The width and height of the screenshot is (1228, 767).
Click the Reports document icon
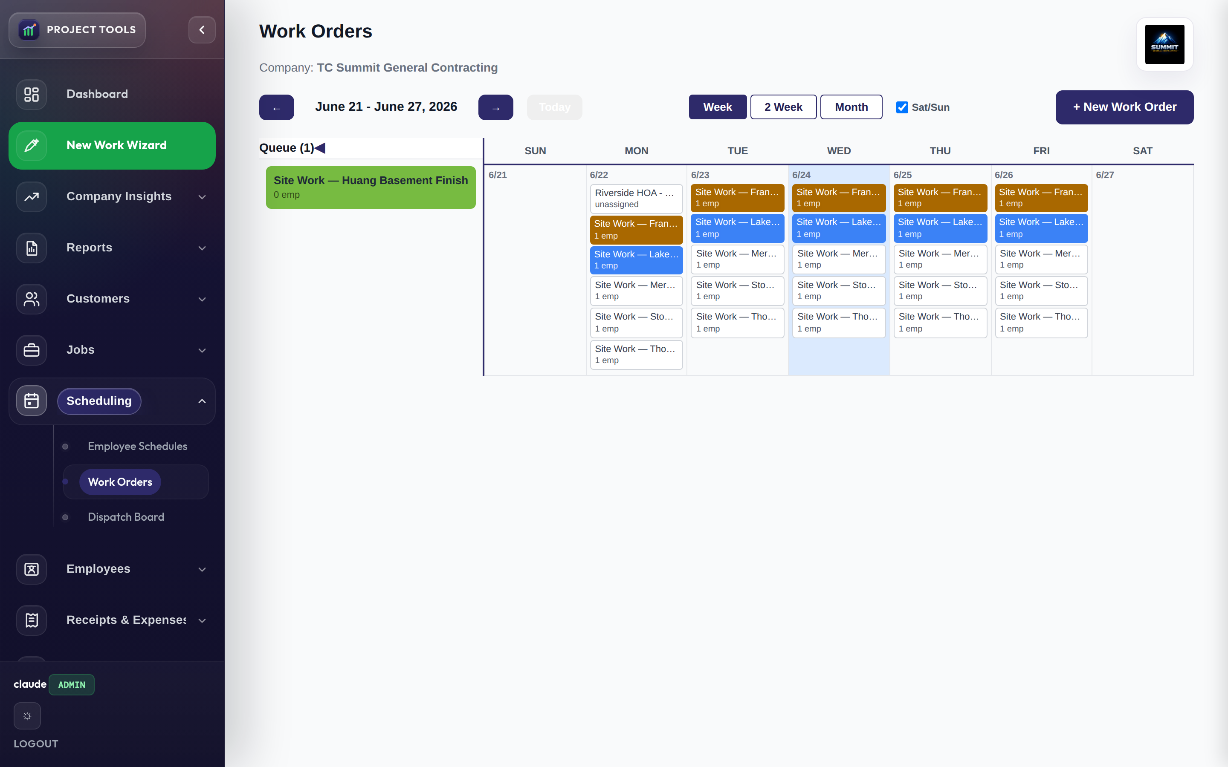click(32, 248)
